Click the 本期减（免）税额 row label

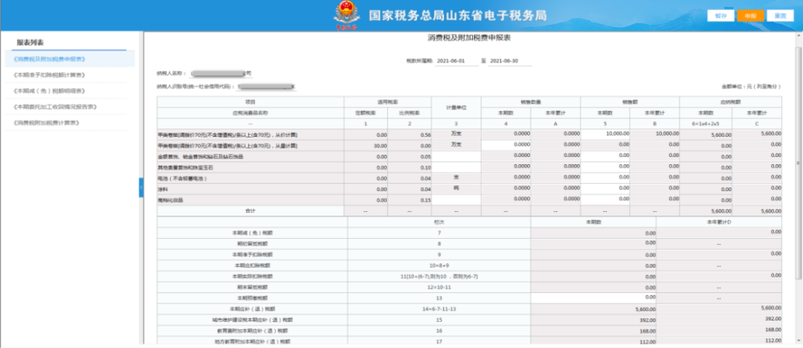click(x=251, y=233)
